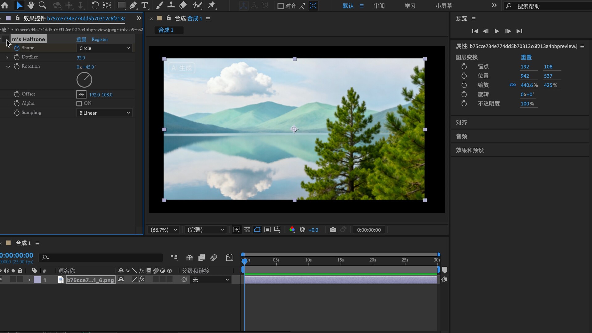Toggle the Shape property stopwatch

coord(17,48)
